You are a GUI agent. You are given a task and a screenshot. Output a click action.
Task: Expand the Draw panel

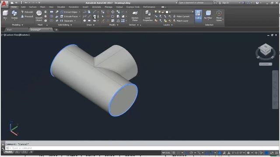91,25
